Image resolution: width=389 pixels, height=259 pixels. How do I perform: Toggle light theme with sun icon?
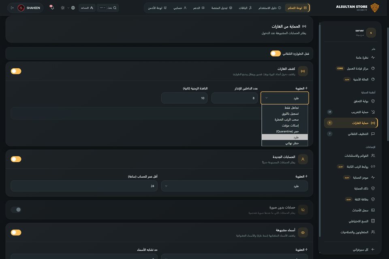(62, 8)
